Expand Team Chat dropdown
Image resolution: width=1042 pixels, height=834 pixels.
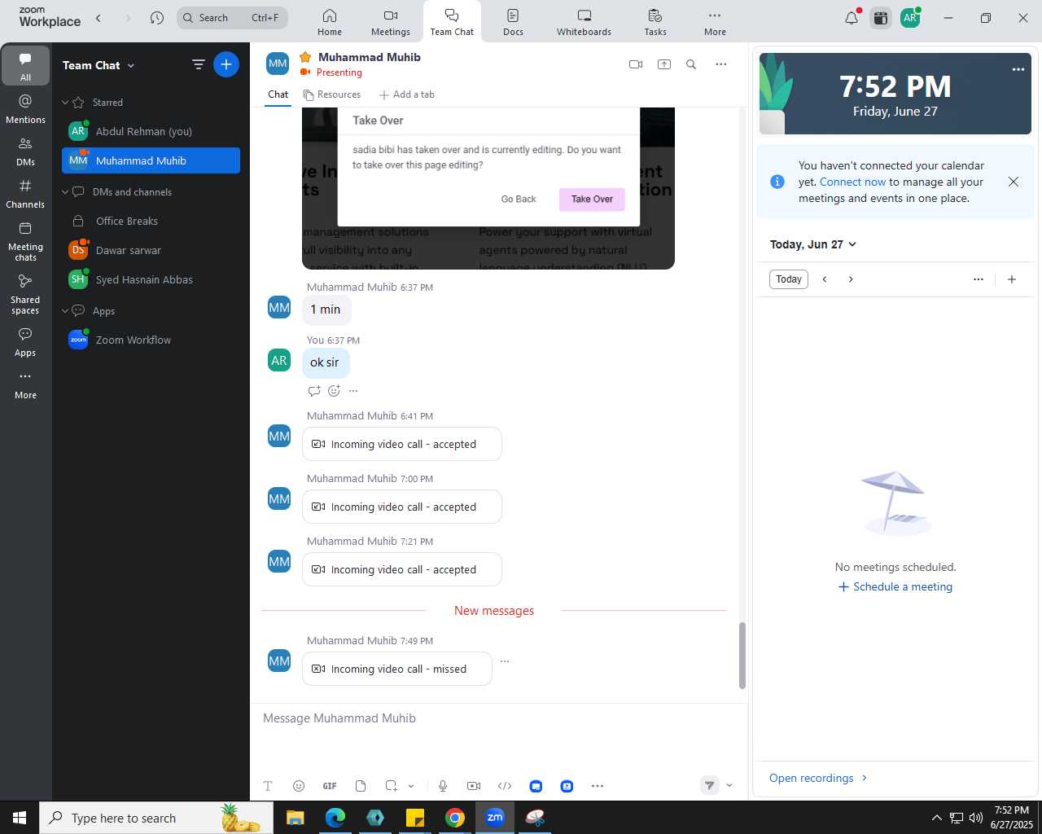130,65
